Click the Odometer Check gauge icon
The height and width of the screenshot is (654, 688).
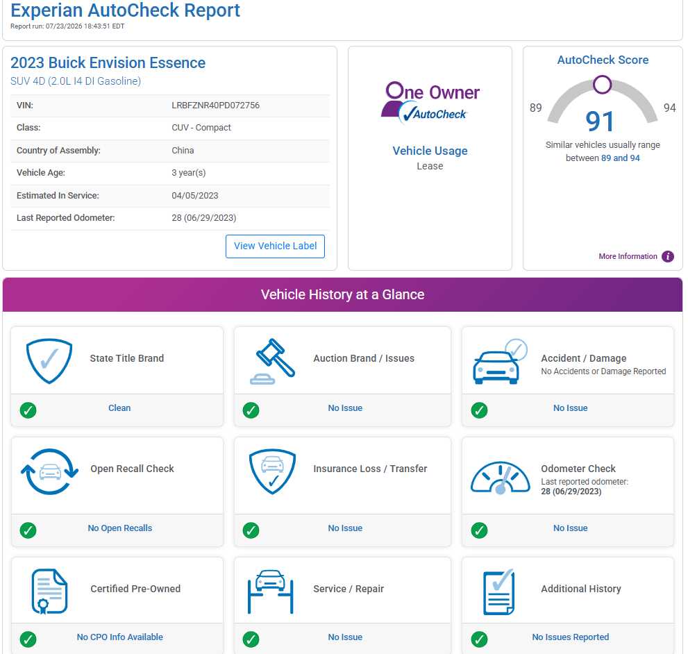coord(500,478)
